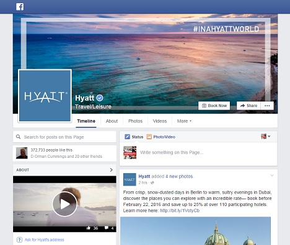290x245 pixels.
Task: Click the Facebook logo icon
Action: tap(20, 7)
